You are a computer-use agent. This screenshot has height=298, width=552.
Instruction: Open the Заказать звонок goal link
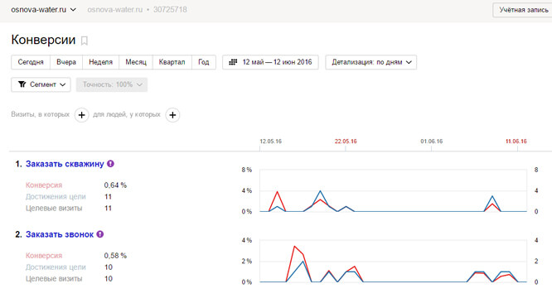[60, 234]
